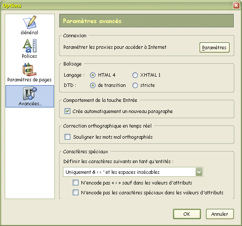The height and width of the screenshot is (226, 242).
Task: Switch to Paramètres de pages label
Action: [x=30, y=80]
